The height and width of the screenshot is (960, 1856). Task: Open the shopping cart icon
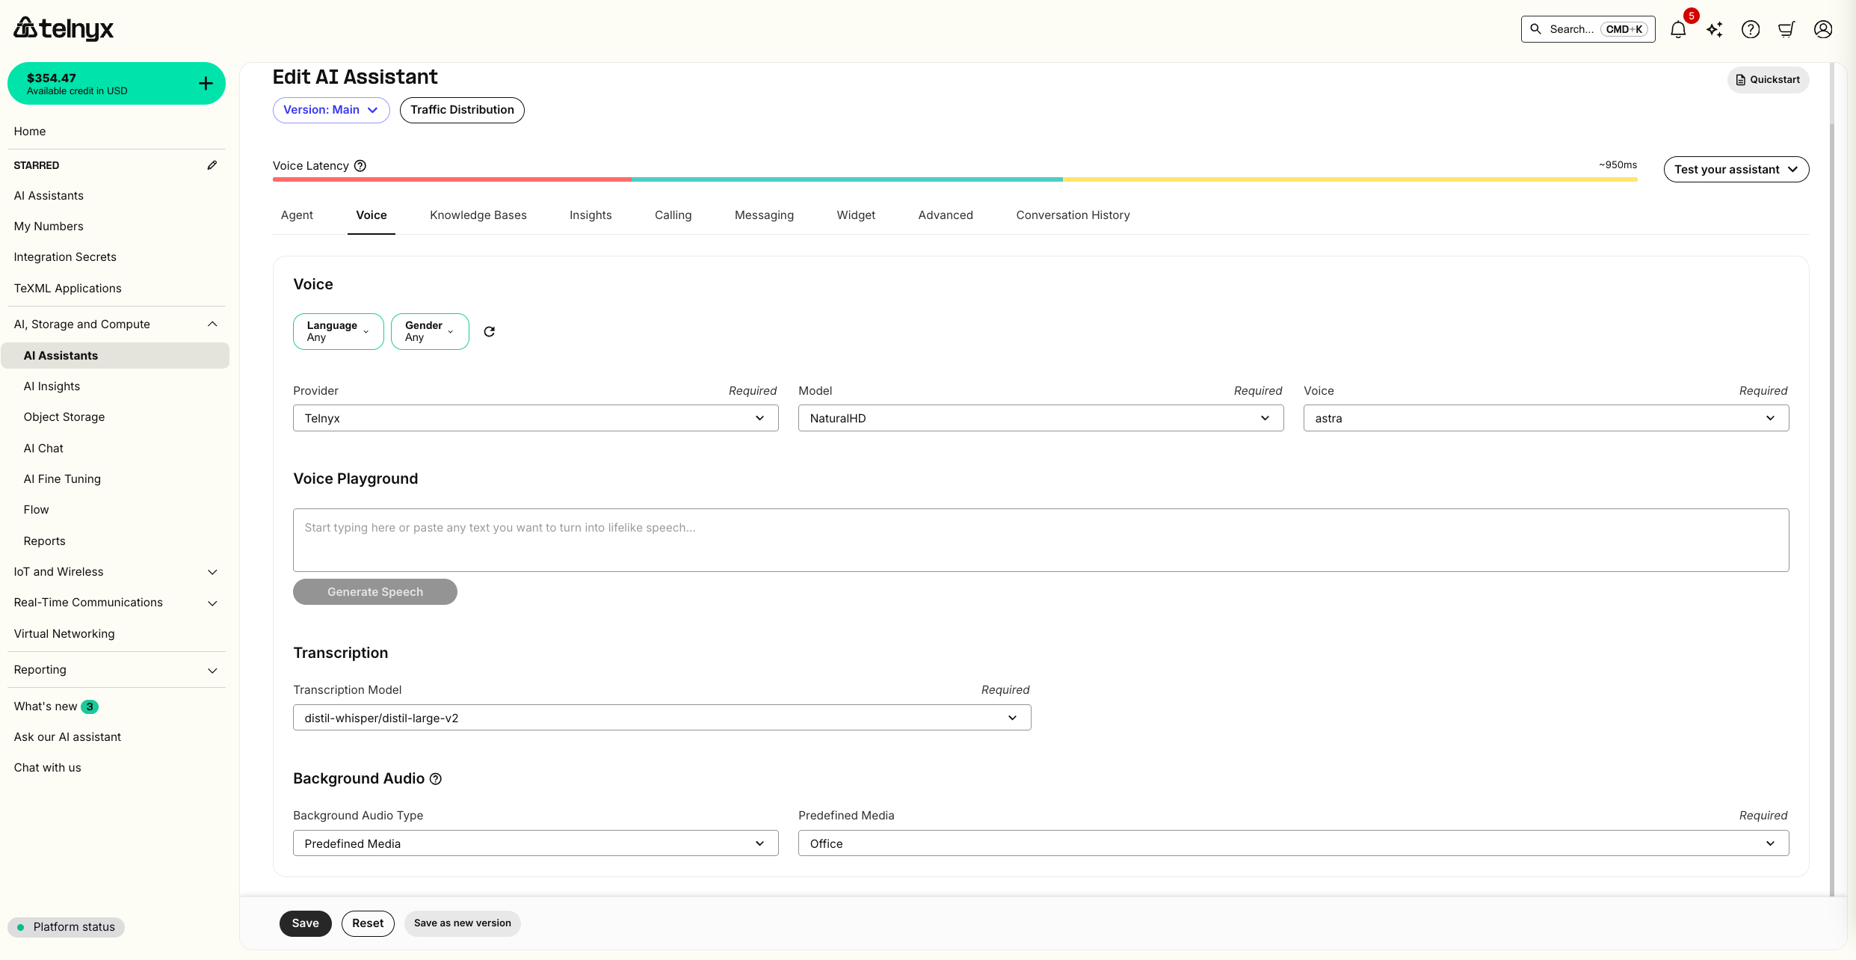tap(1786, 29)
